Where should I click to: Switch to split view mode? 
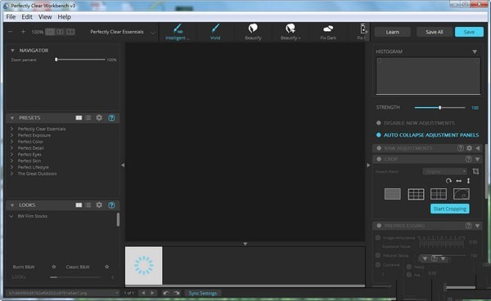(60, 32)
